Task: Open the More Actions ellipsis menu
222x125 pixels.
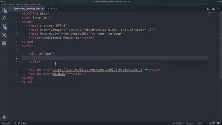Action: [219, 9]
